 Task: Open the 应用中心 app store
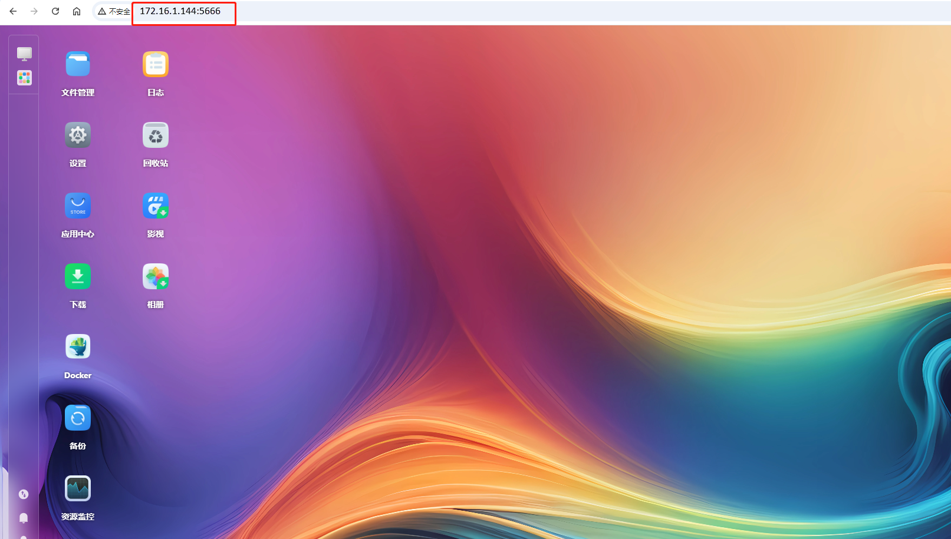tap(78, 206)
